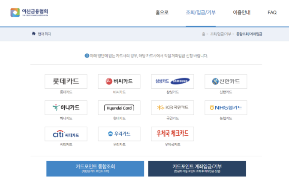
Task: Click 현재 위치 label text
Action: click(44, 34)
